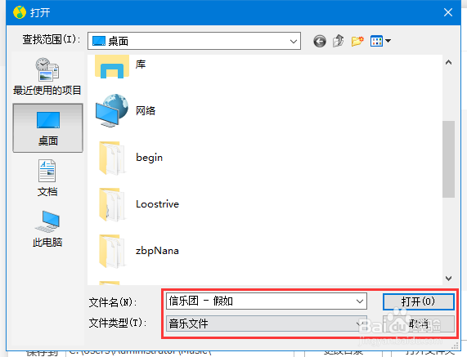
Task: Expand the view menu dropdown arrow
Action: click(388, 41)
